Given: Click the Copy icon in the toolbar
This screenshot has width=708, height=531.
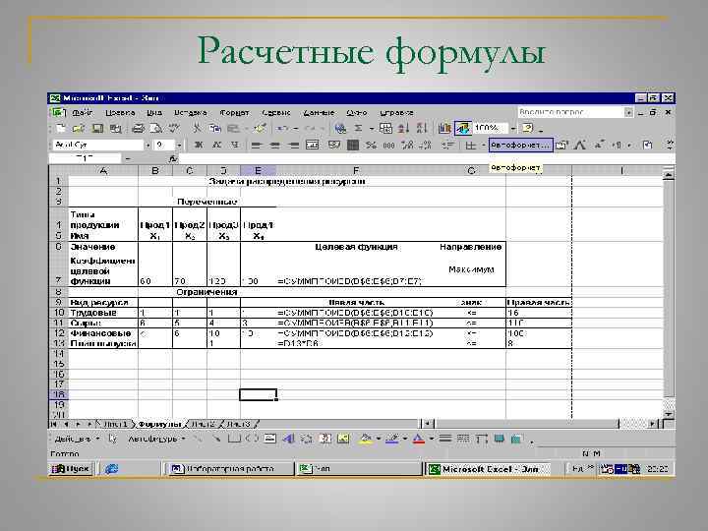Looking at the screenshot, I should [x=215, y=129].
